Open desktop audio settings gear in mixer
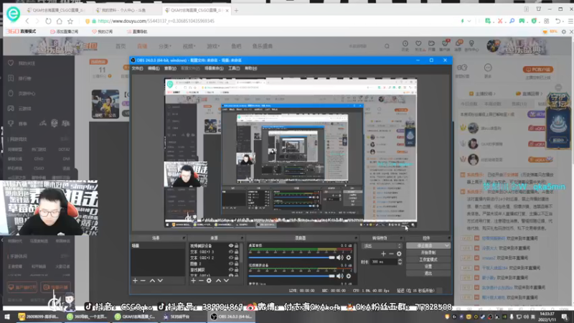Image resolution: width=574 pixels, height=323 pixels. click(349, 258)
